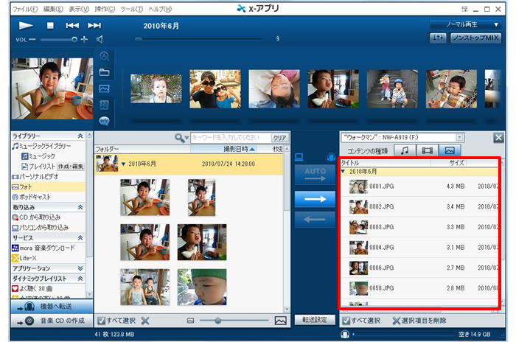Viewport: 516px width, 342px height.
Task: Click the folder view icon beside preview
Action: [105, 72]
